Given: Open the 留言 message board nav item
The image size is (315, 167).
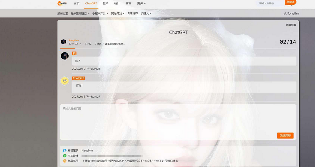Looking at the screenshot, I should point(128,3).
